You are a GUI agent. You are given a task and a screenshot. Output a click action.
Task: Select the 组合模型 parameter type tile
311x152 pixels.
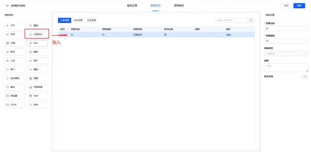click(x=14, y=78)
